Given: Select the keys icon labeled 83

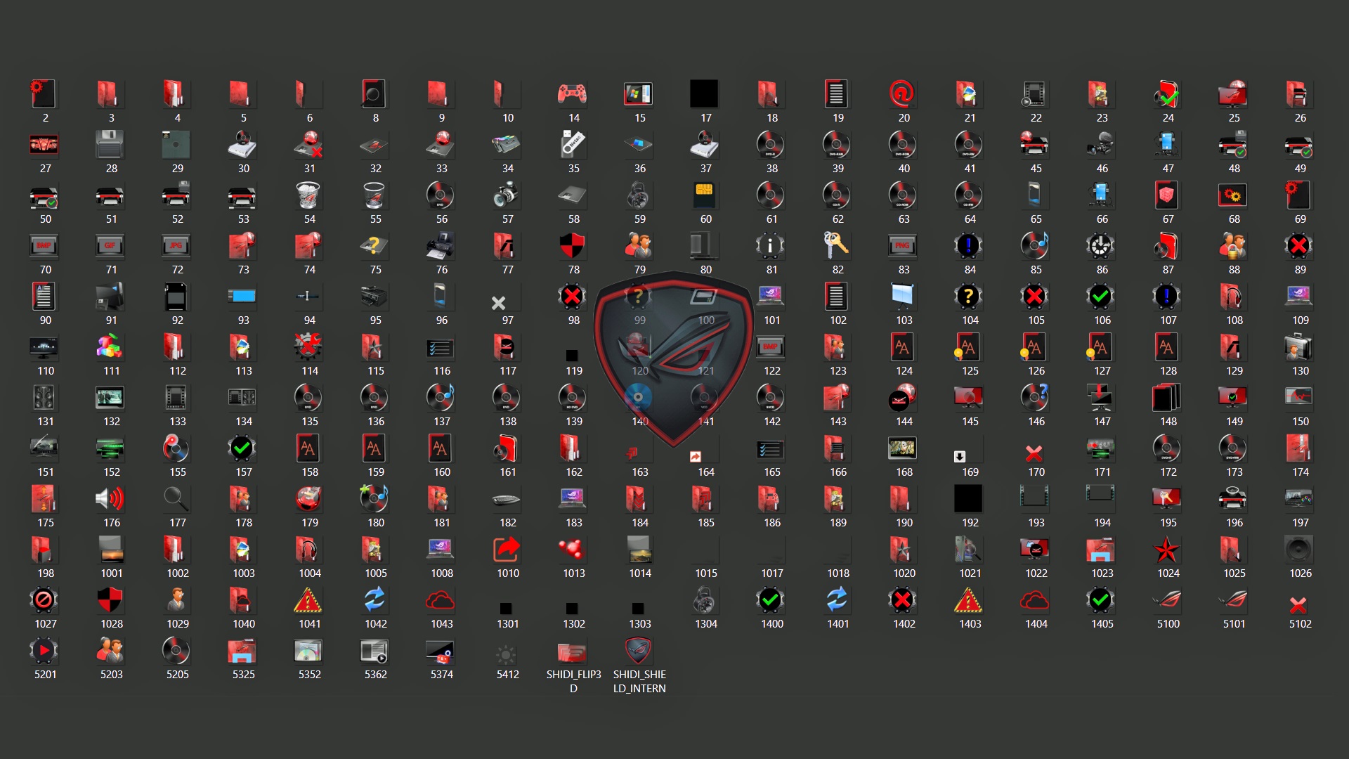Looking at the screenshot, I should [x=837, y=245].
